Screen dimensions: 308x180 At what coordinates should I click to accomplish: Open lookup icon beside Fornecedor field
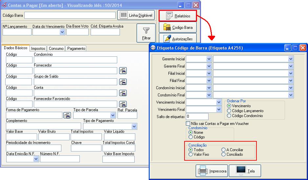123,70
